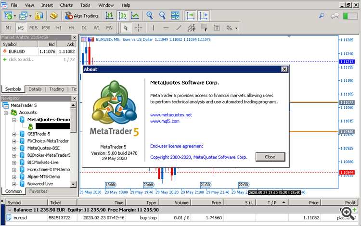Open the End-user license agreement link
This screenshot has height=226, width=361.
click(177, 146)
